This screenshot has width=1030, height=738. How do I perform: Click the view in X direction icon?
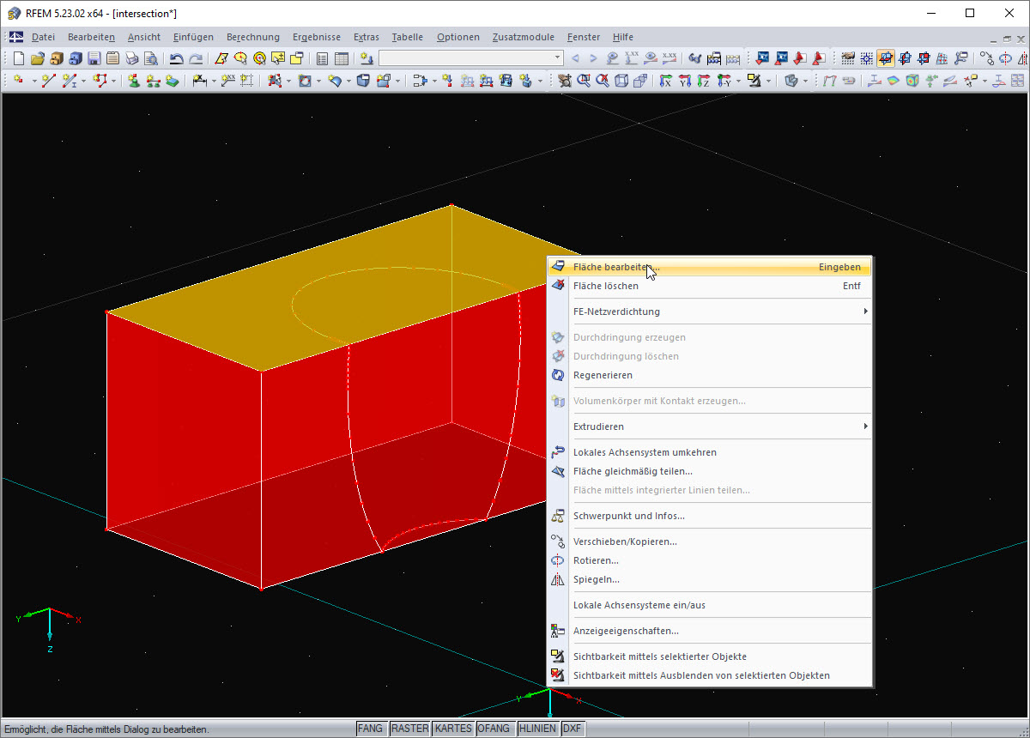pos(665,81)
